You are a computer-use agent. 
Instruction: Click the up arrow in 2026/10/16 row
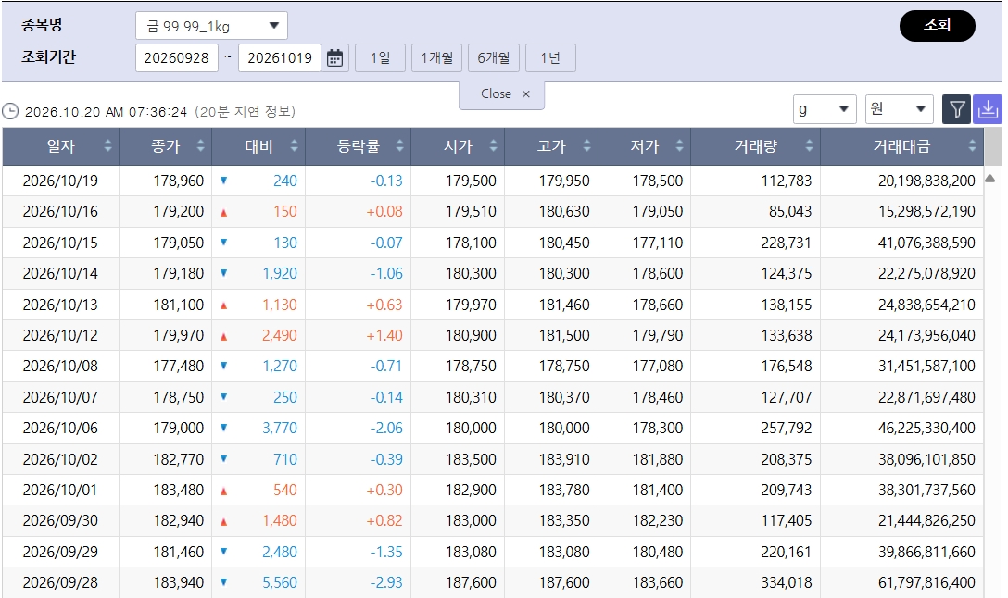coord(223,213)
